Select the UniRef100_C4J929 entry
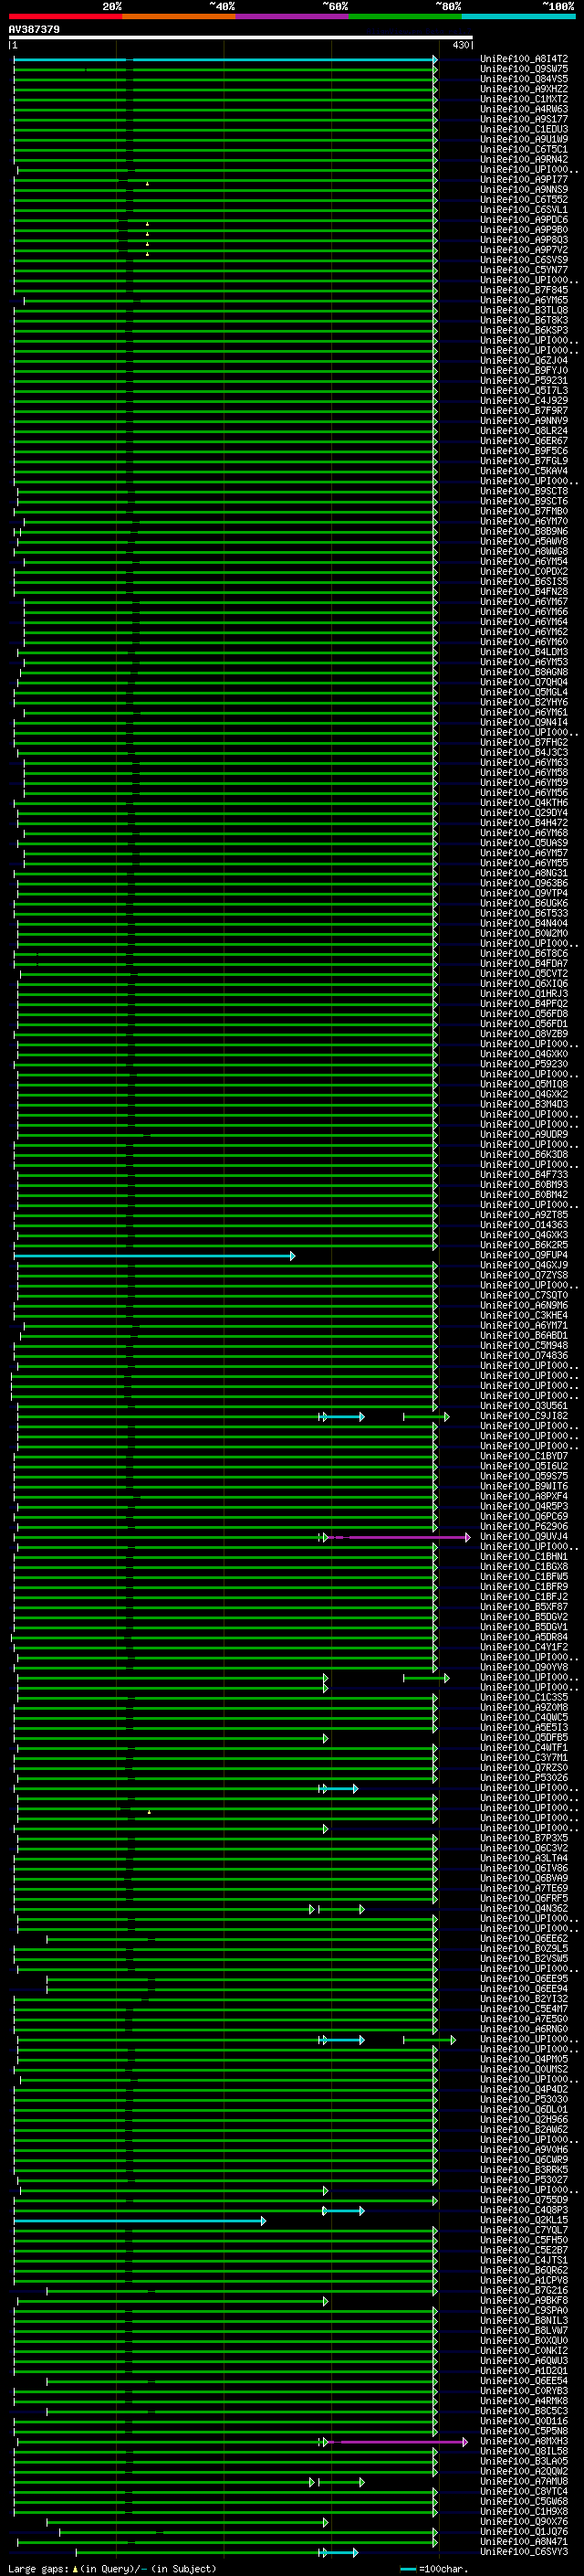Screen dimensions: 584x2576 pyautogui.click(x=524, y=401)
